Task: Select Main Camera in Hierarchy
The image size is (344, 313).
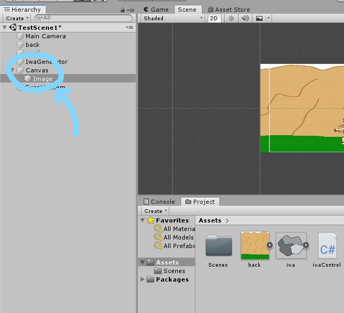Action: [x=46, y=36]
